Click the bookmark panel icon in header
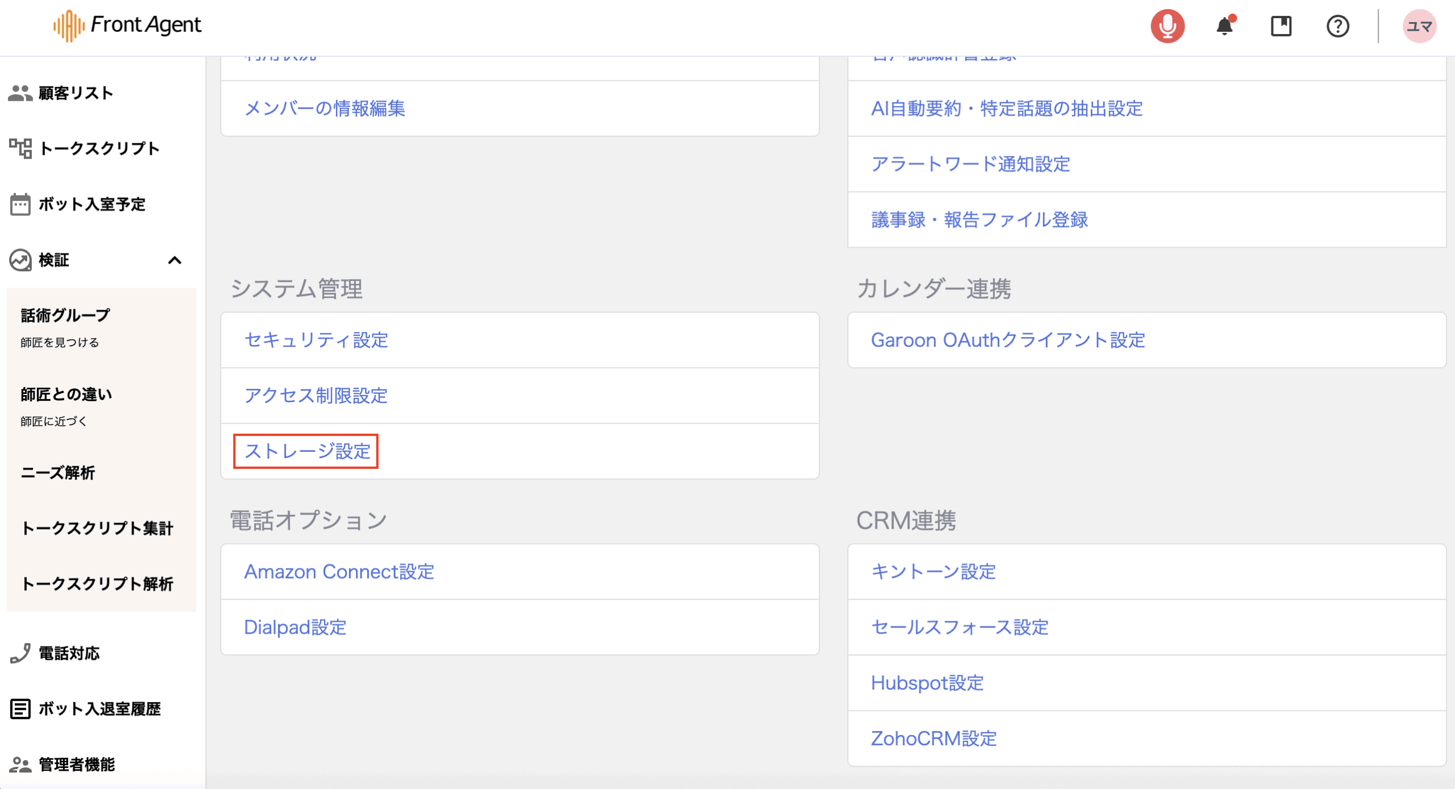Screen dimensions: 1455x789 [x=1281, y=26]
